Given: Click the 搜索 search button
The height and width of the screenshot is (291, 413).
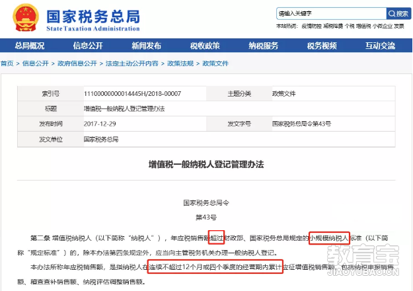Looking at the screenshot, I should pyautogui.click(x=398, y=13).
